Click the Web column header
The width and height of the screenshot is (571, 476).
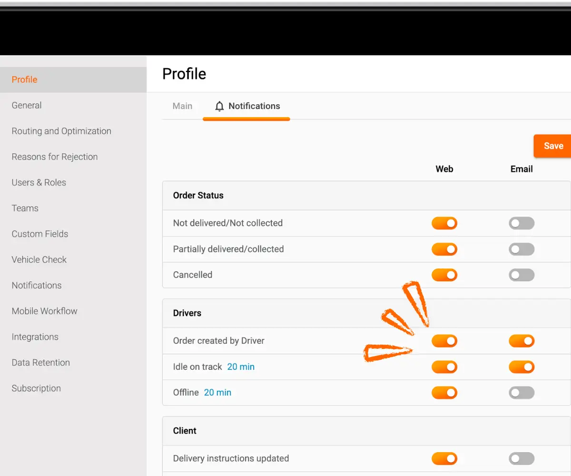point(444,169)
